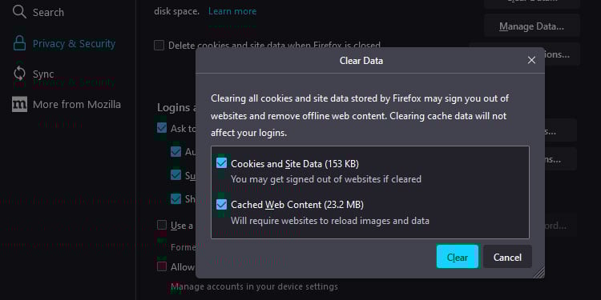
Task: Close the Clear Data dialog with X
Action: pos(531,60)
